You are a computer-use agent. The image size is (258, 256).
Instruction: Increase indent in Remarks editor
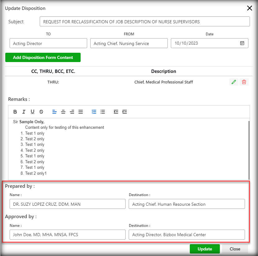click(125, 112)
